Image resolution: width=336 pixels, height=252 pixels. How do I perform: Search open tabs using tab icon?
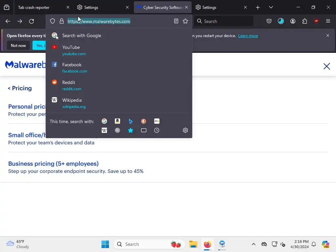pos(144,130)
